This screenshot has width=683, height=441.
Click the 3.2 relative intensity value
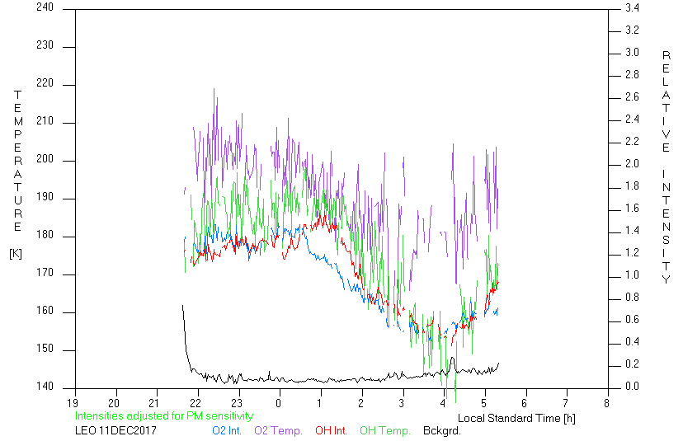pyautogui.click(x=632, y=30)
